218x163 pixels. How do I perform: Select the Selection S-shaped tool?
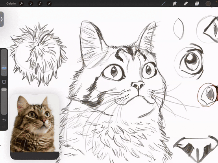pos(40,4)
